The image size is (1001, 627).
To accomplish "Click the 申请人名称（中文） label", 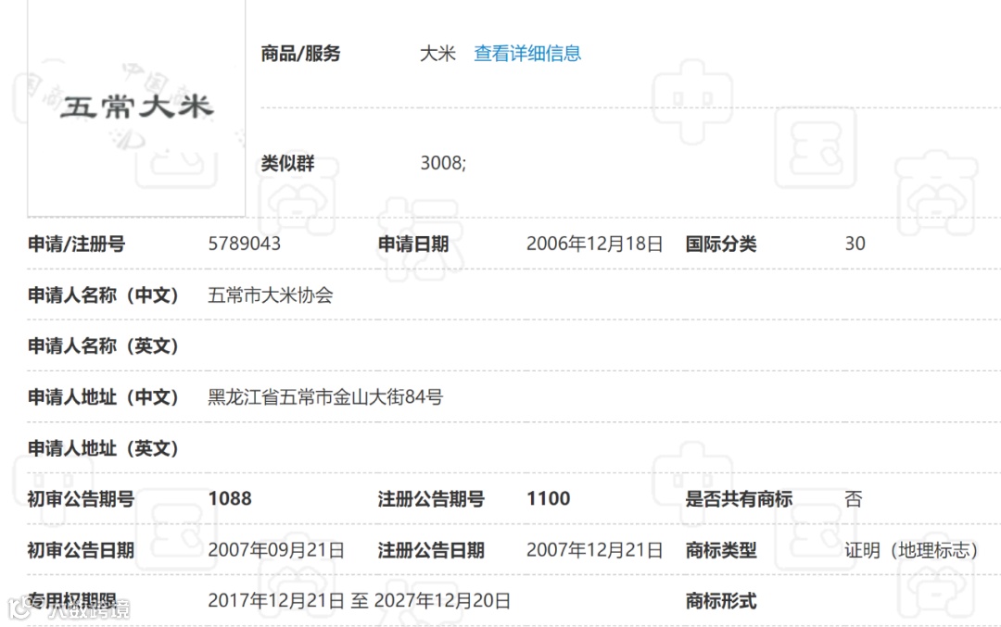I will pyautogui.click(x=103, y=295).
